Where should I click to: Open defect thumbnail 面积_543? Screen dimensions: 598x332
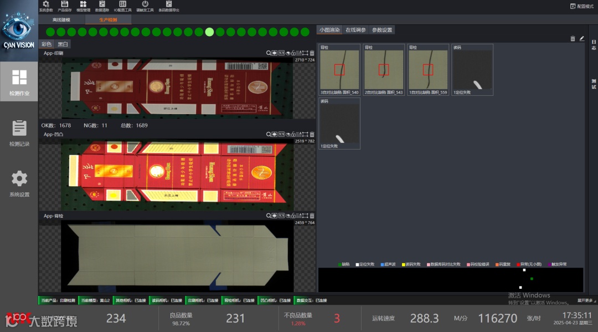383,70
